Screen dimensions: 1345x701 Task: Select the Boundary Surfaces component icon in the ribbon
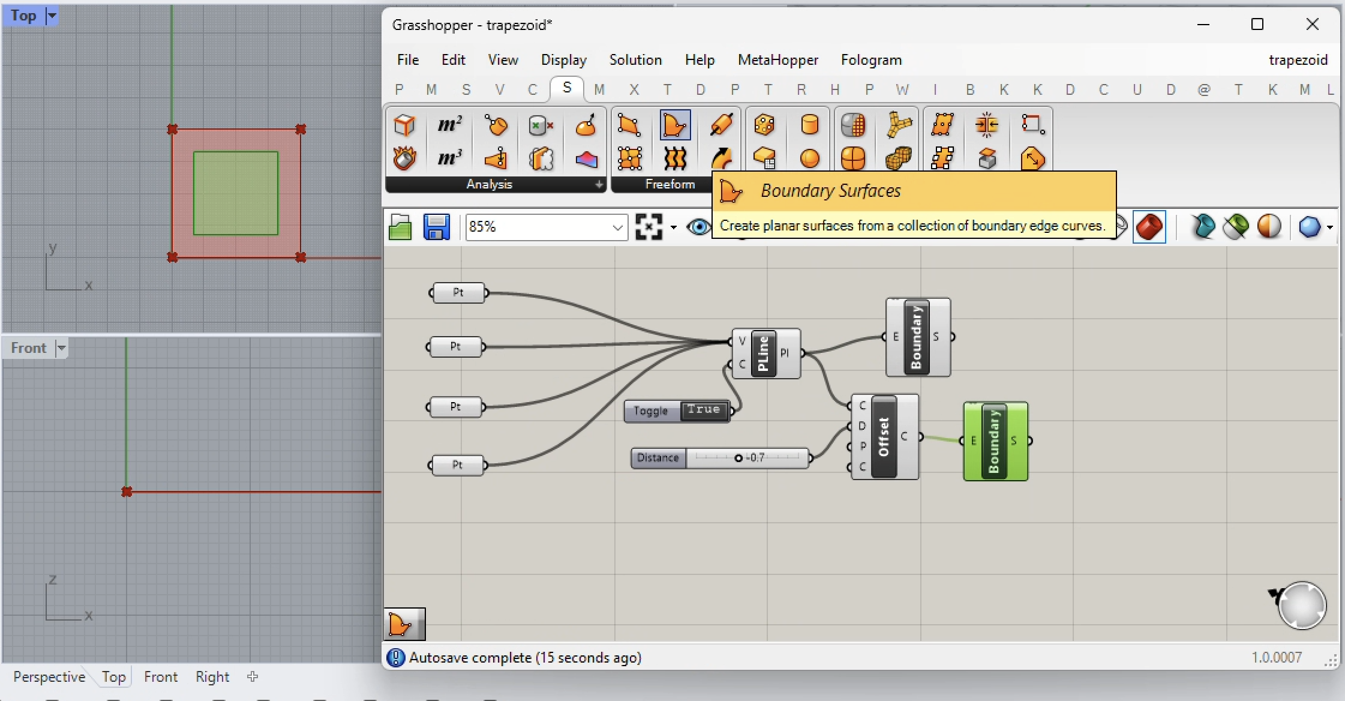pos(675,125)
